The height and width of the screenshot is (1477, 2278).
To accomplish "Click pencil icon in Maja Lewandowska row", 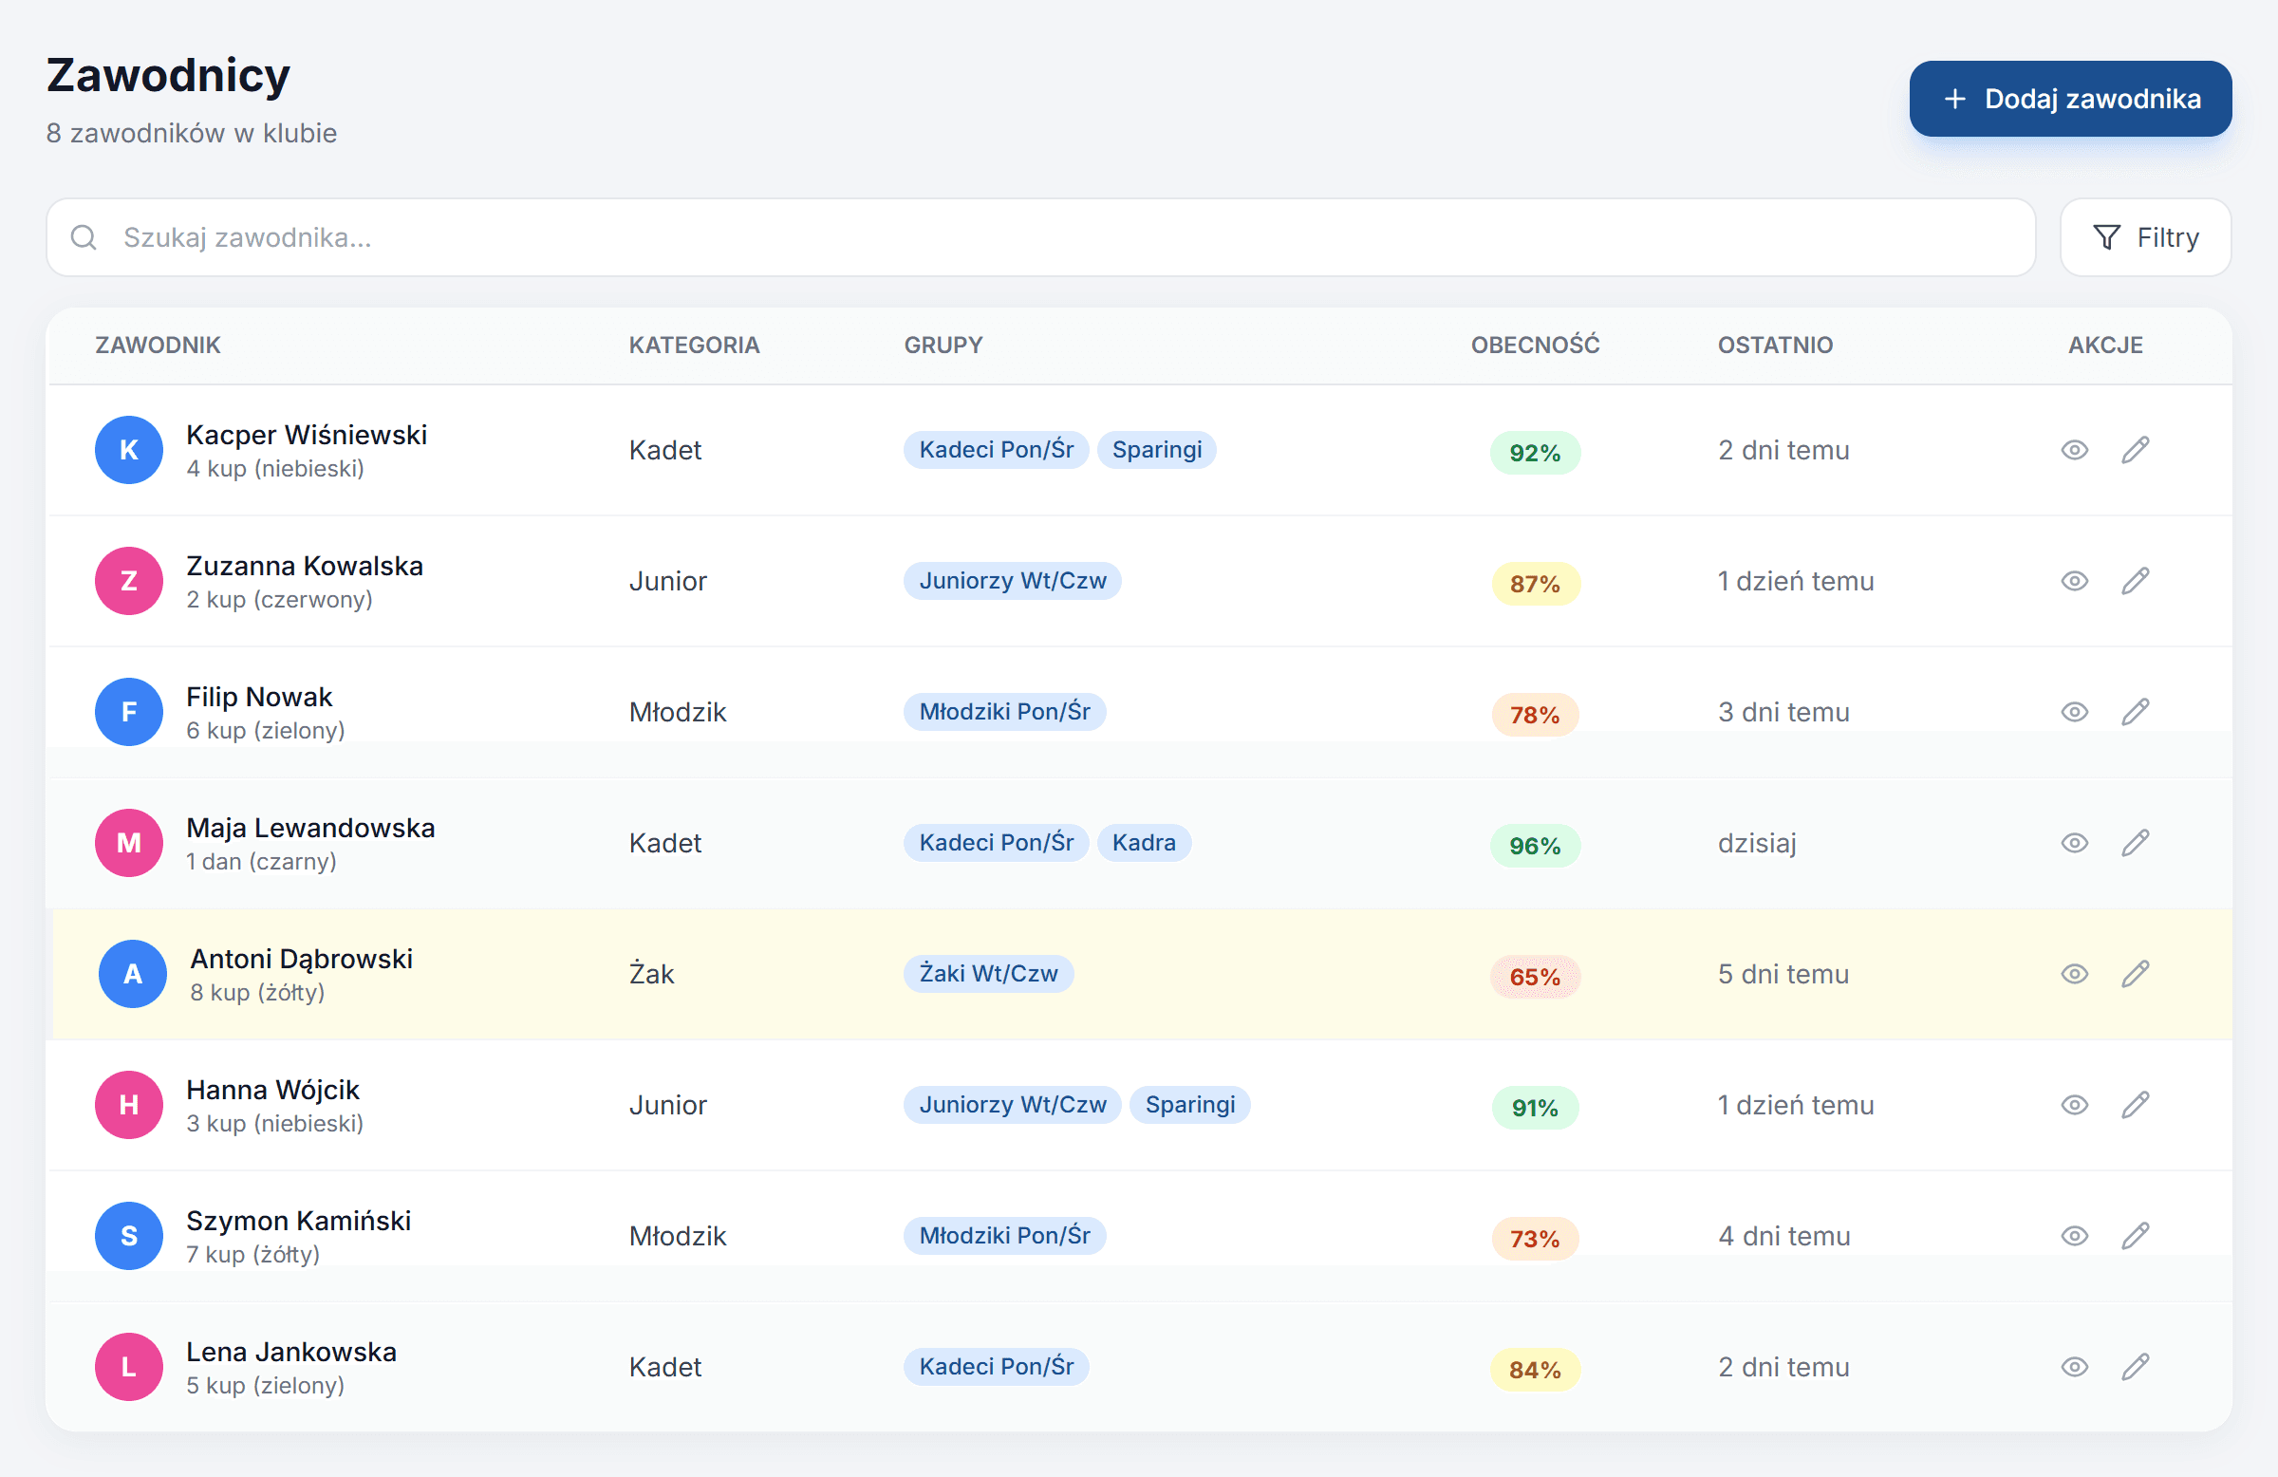I will click(x=2136, y=843).
